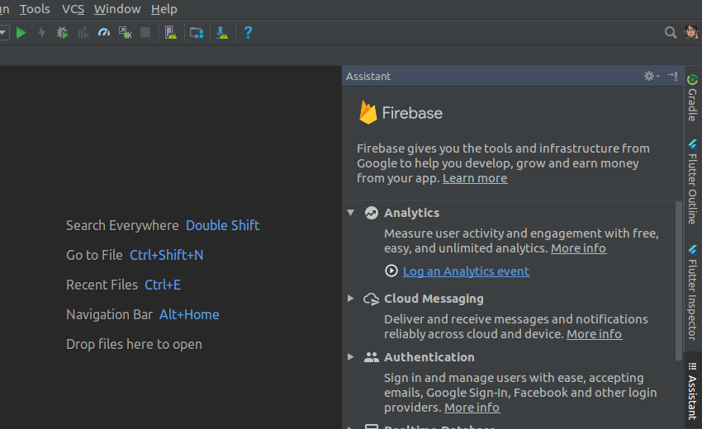Open Analytics More info link
702x429 pixels.
pyautogui.click(x=578, y=248)
